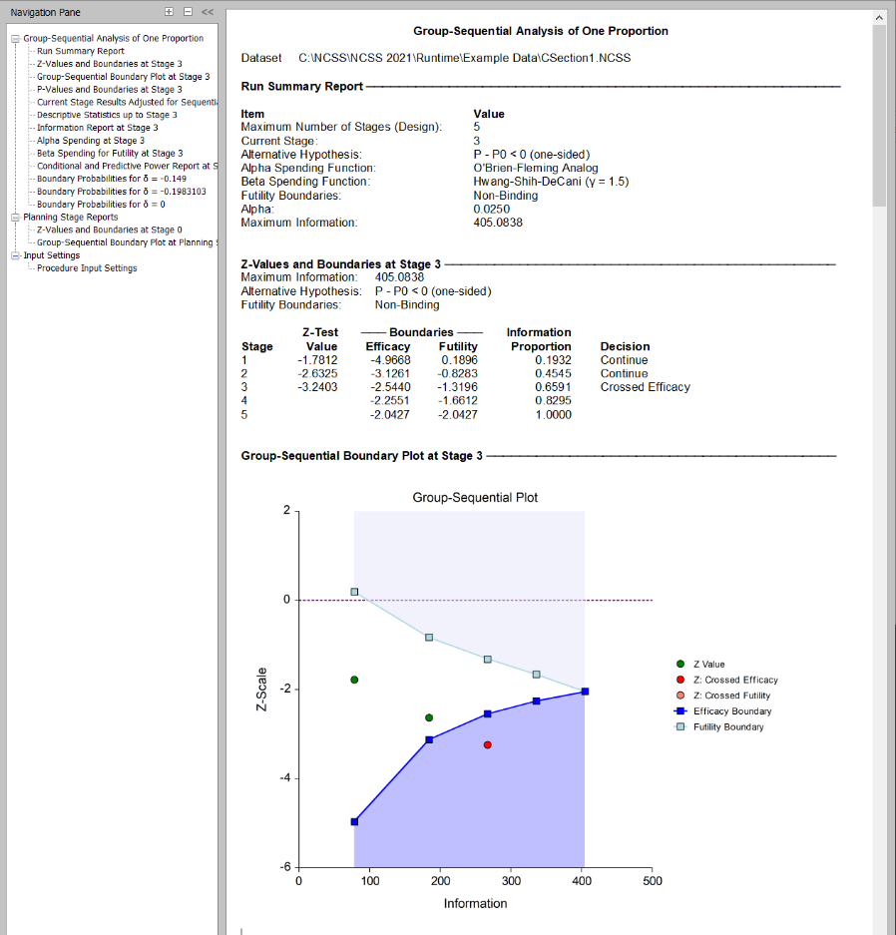
Task: Click the scroll up arrow of report
Action: [879, 18]
